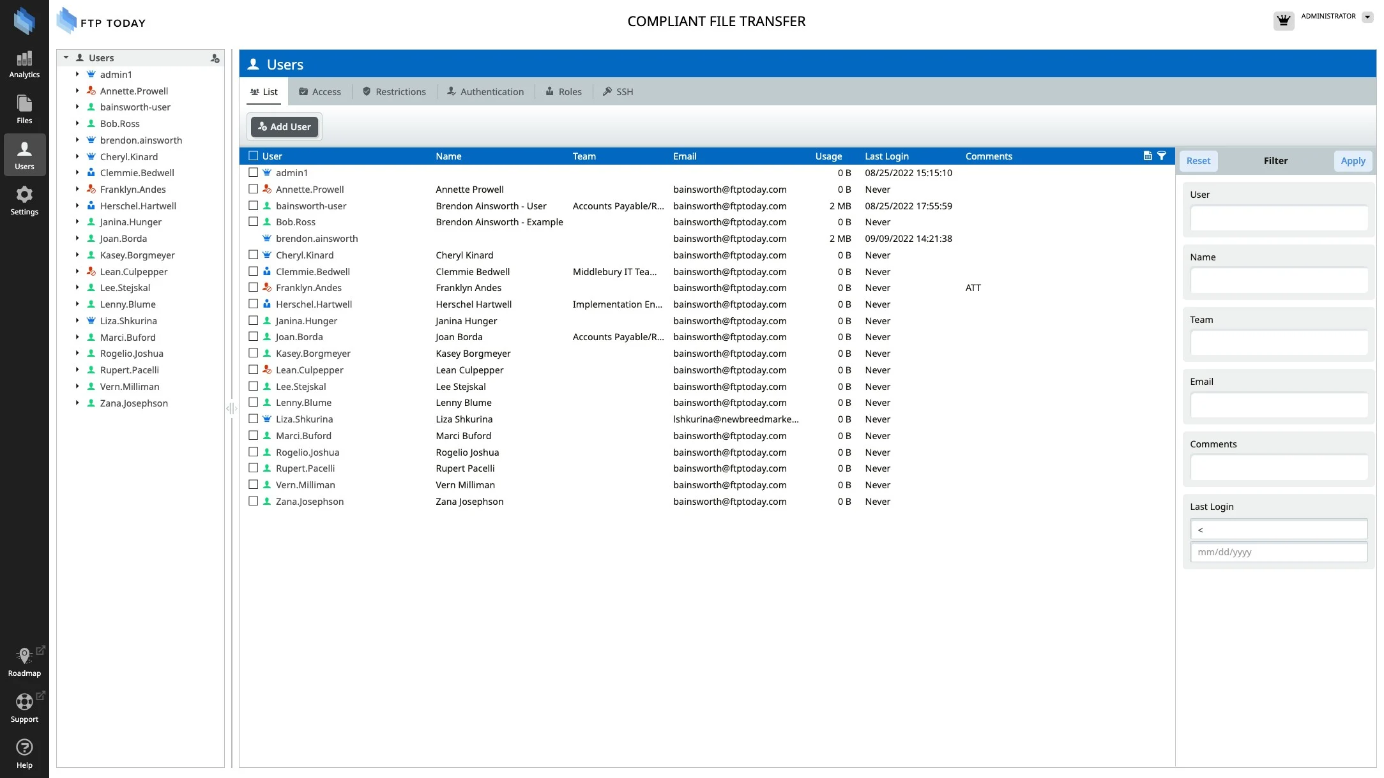
Task: Click add-user icon in Users tree header
Action: click(x=215, y=58)
